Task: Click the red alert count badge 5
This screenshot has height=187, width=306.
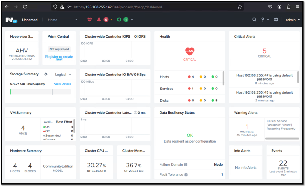Action: click(106, 20)
